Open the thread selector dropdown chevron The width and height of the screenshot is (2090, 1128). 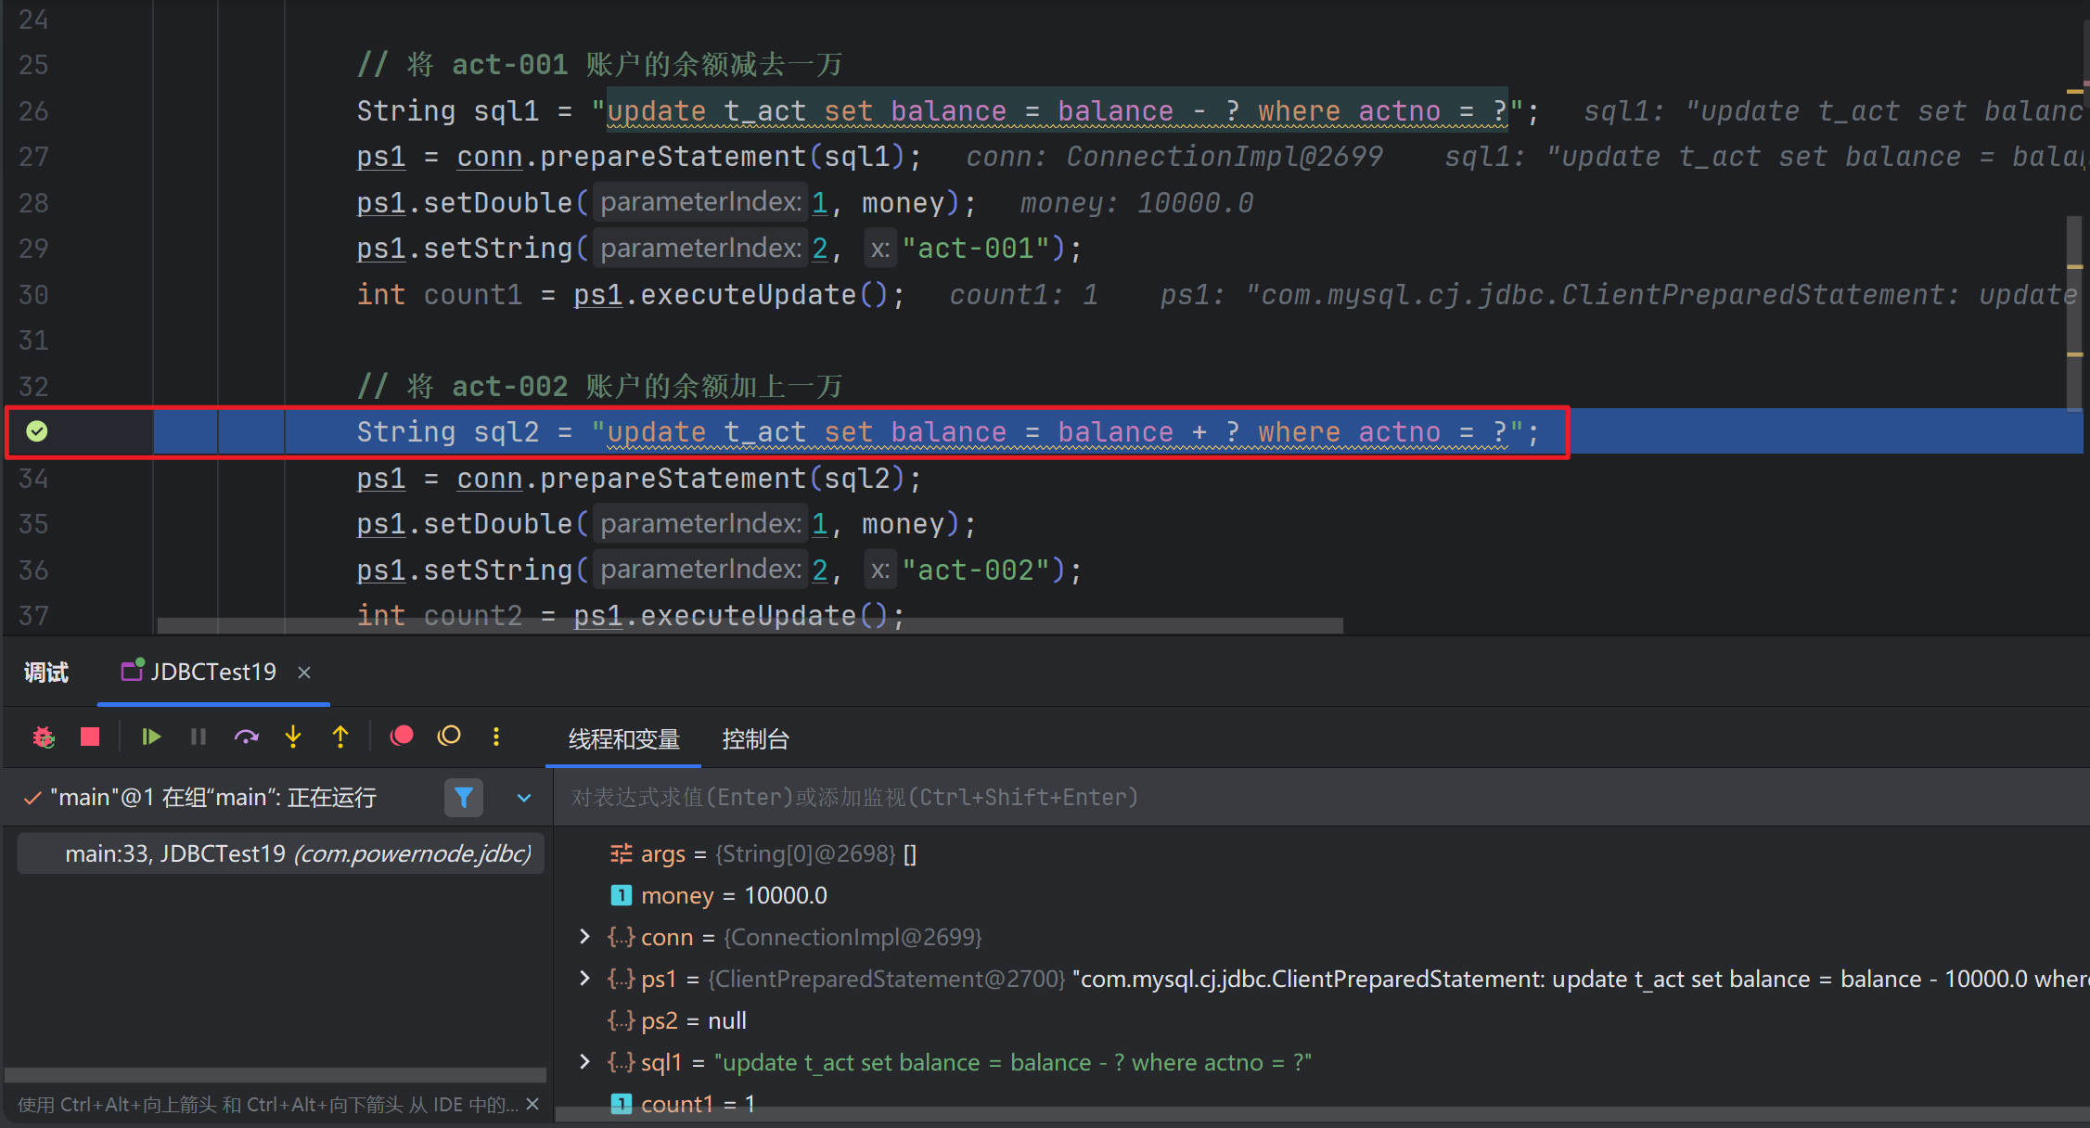(524, 798)
